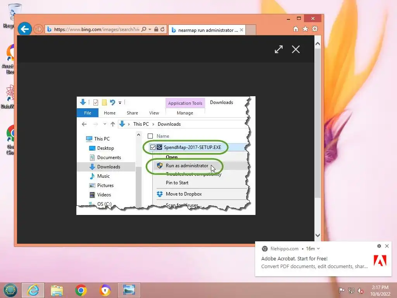This screenshot has width=397, height=298.
Task: Close the Bing image viewer overlay
Action: (296, 49)
